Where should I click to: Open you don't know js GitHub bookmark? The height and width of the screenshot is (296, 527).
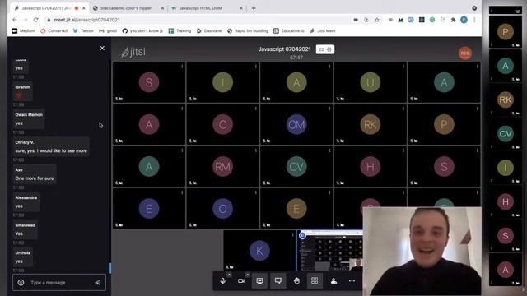[142, 31]
